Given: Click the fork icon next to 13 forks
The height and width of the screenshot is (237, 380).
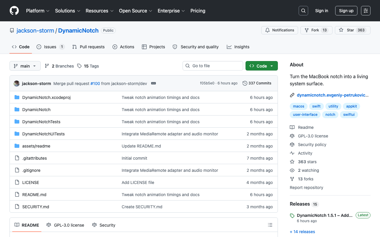Looking at the screenshot, I should 292,179.
